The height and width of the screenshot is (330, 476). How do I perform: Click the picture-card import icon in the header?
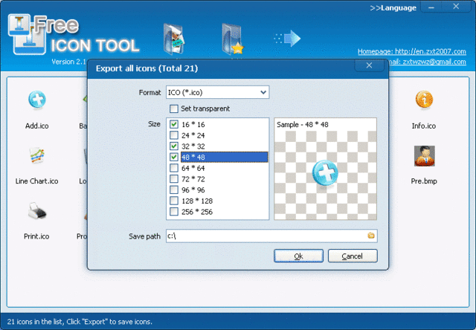click(174, 39)
